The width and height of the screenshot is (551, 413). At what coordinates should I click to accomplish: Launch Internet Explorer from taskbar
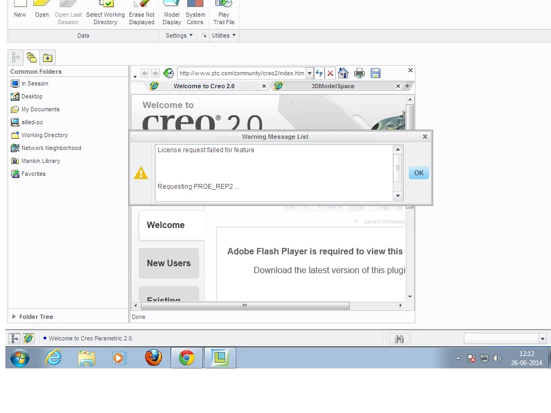pyautogui.click(x=53, y=358)
